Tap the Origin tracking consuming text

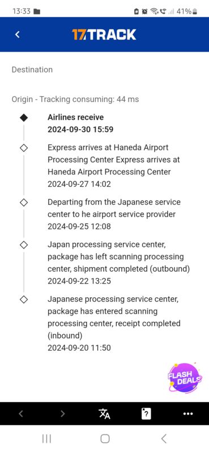click(75, 100)
